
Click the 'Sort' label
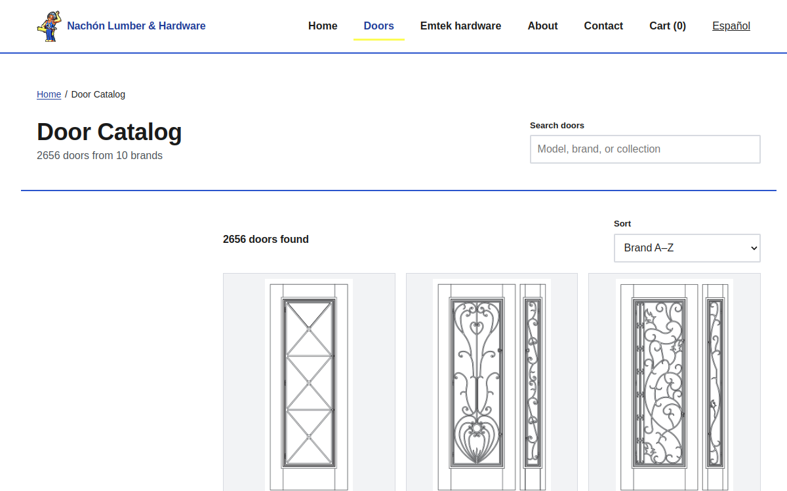tap(622, 224)
